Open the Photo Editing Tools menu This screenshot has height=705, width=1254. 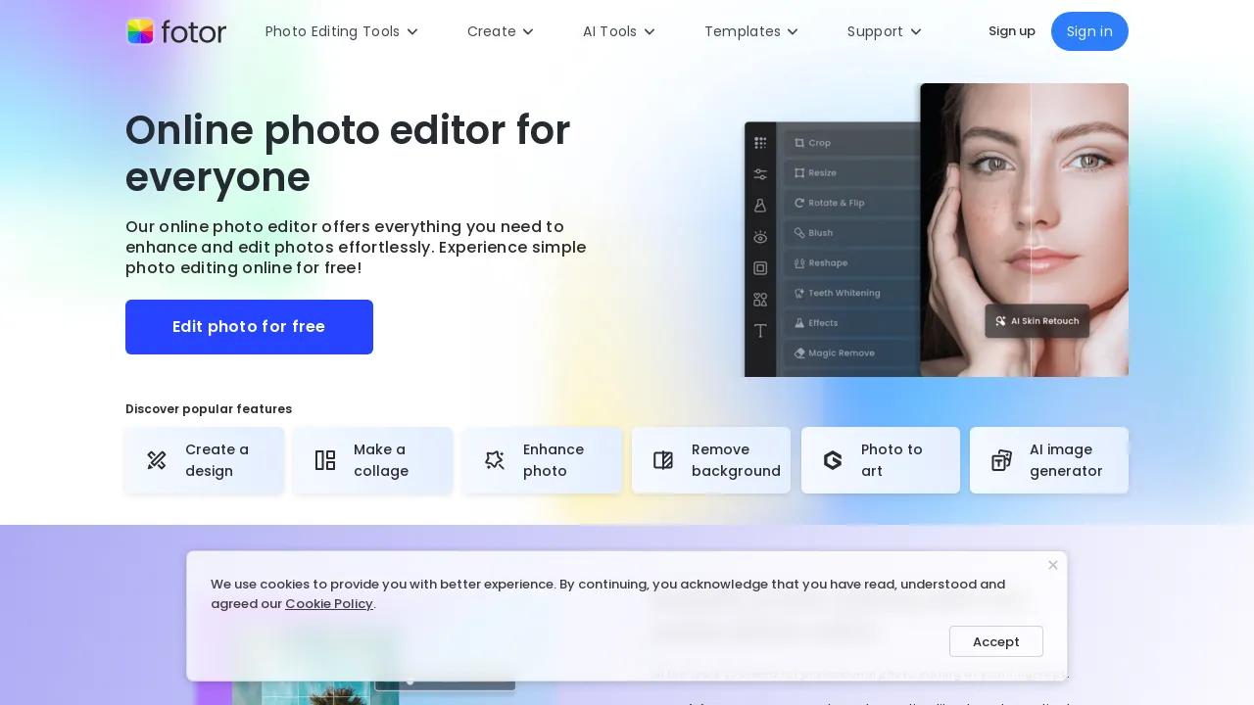342,31
